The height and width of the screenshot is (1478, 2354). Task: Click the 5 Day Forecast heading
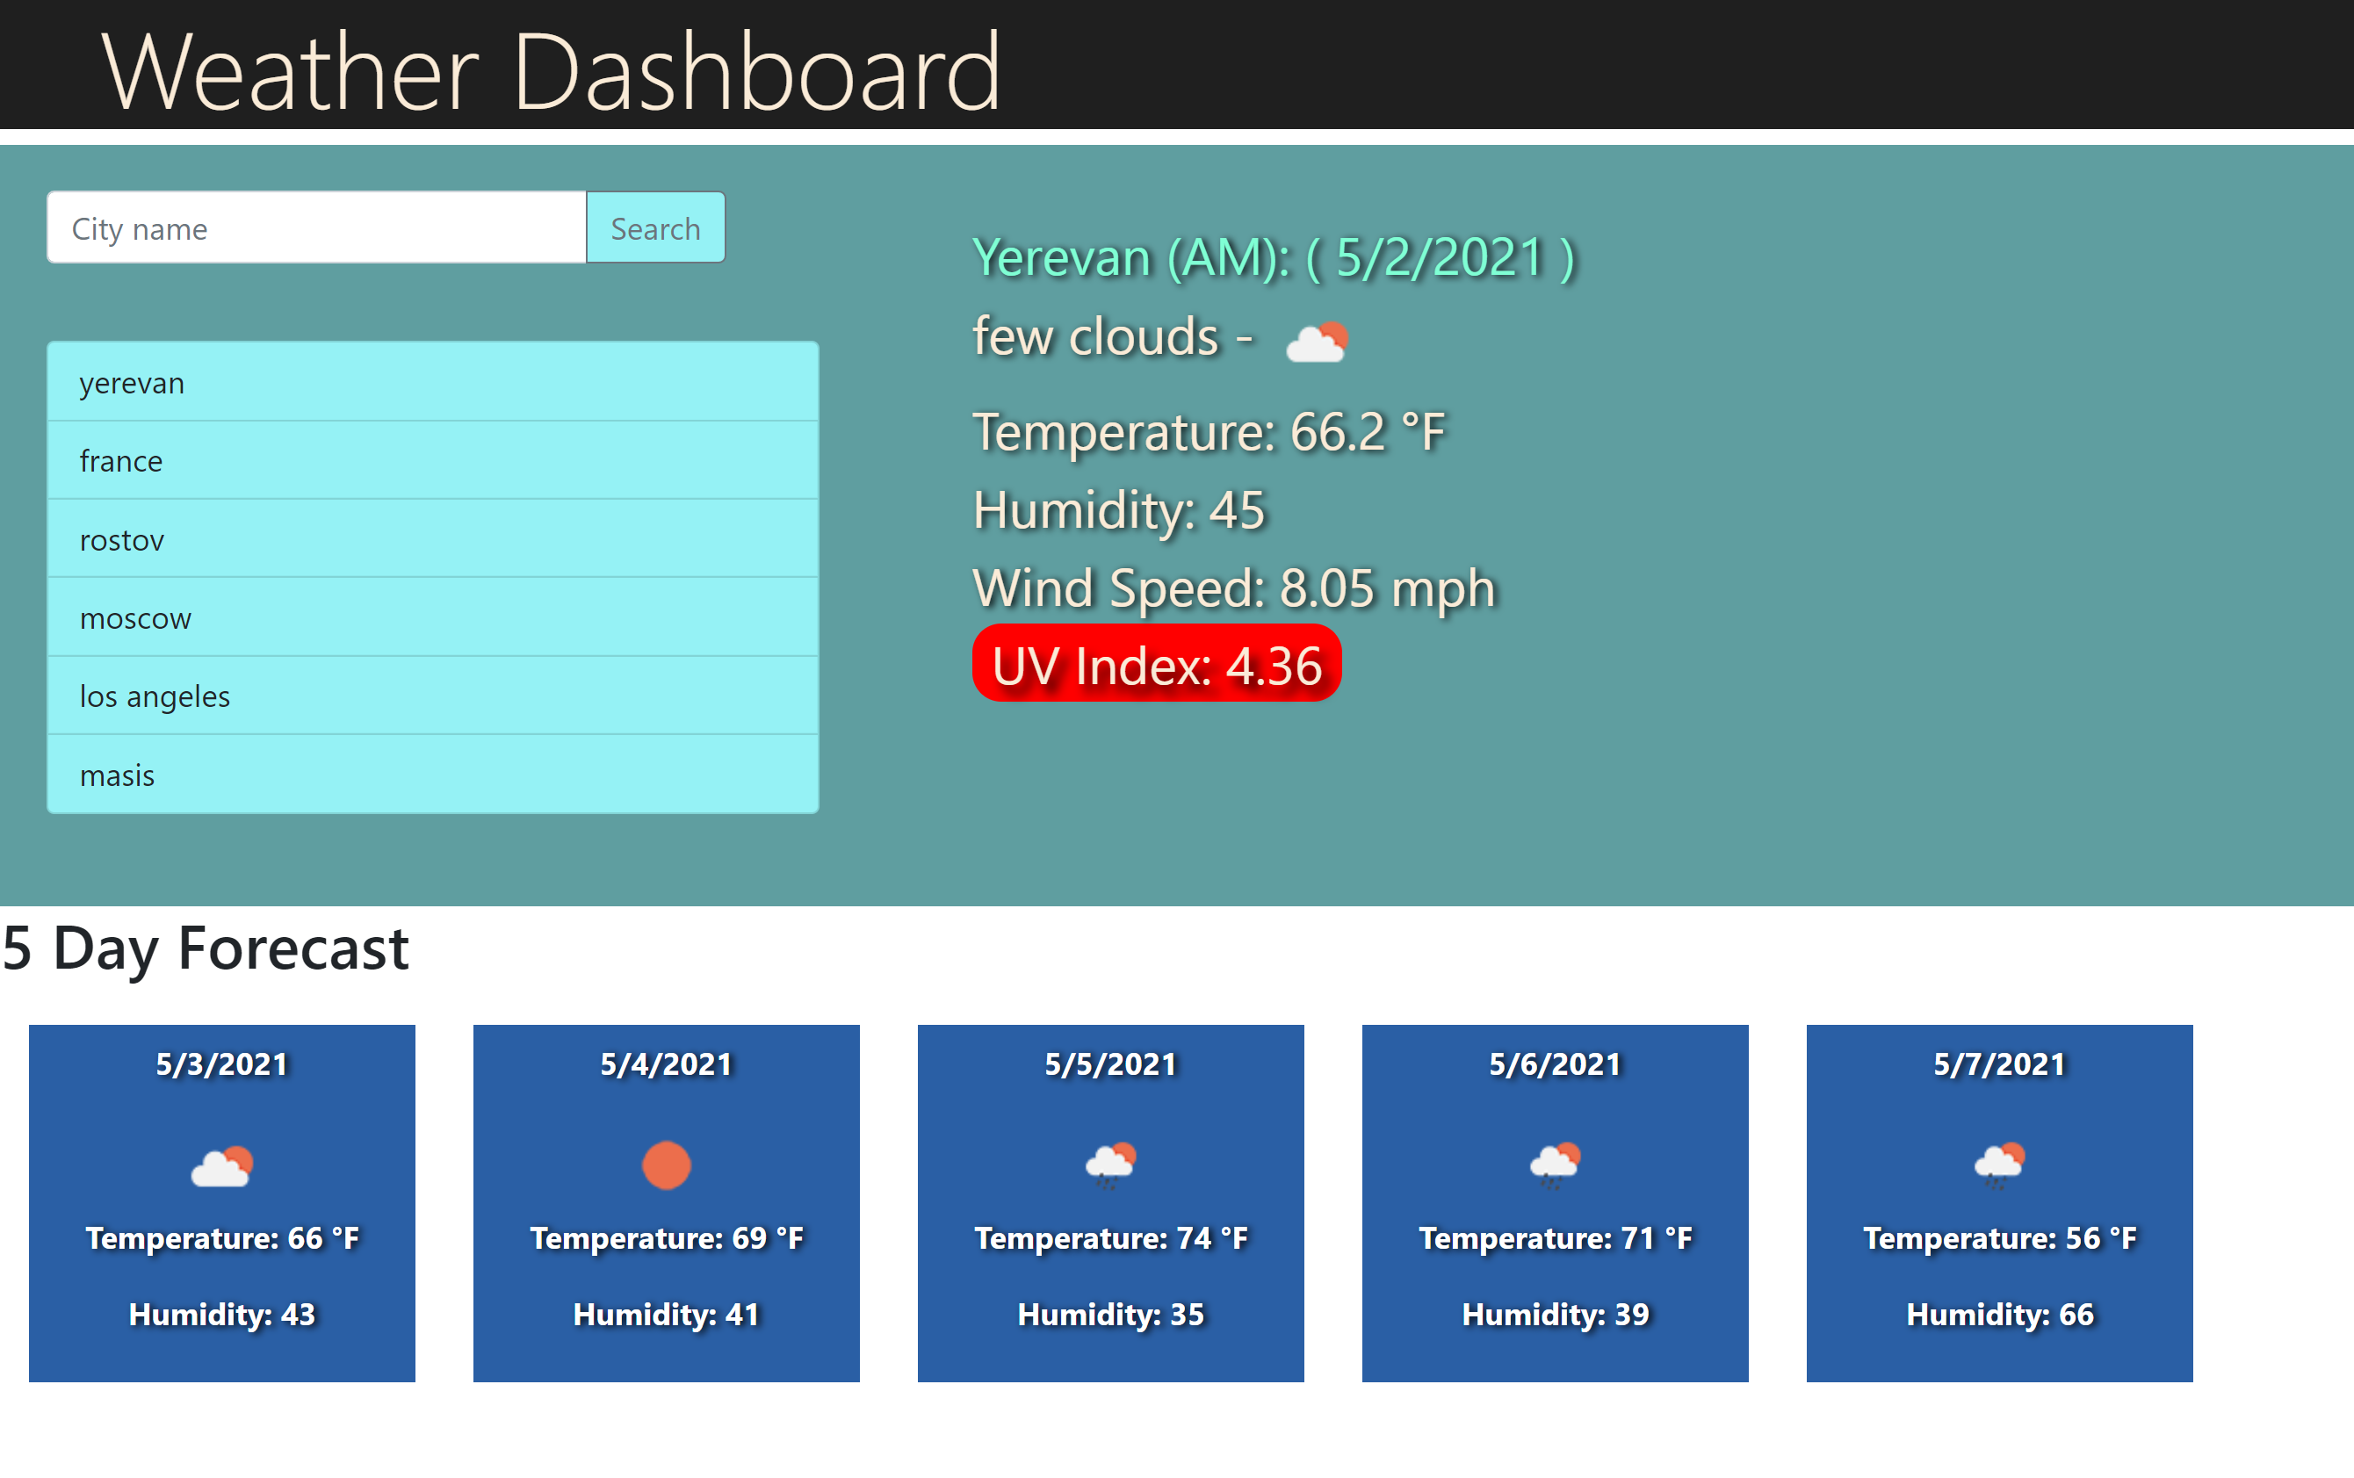pos(206,948)
